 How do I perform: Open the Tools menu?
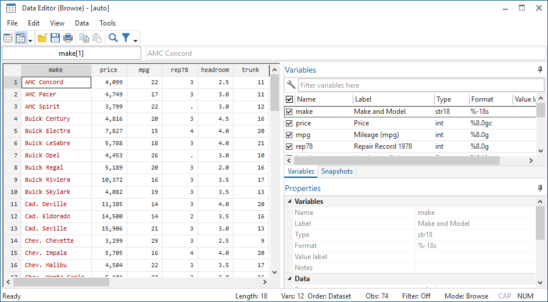[108, 23]
